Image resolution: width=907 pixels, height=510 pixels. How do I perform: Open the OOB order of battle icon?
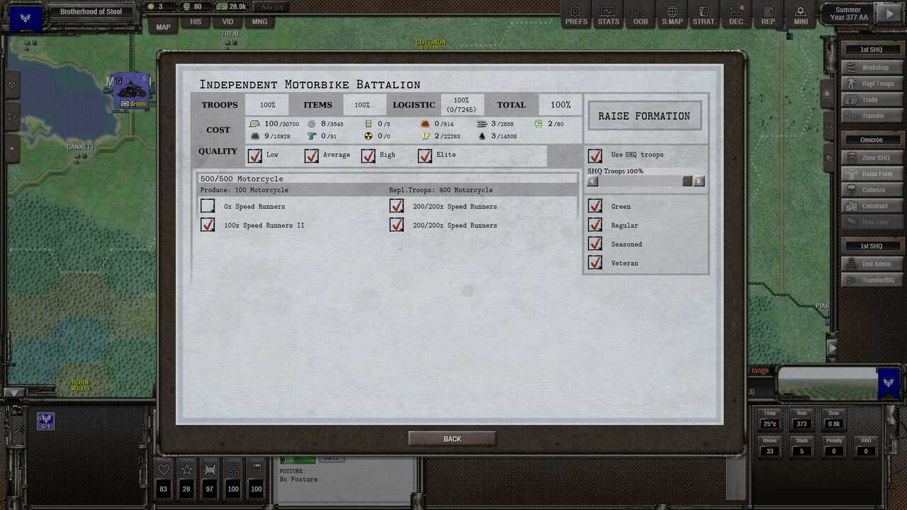click(x=641, y=15)
